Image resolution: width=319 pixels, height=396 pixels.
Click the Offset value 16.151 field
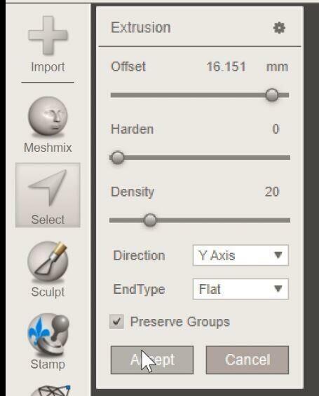226,67
